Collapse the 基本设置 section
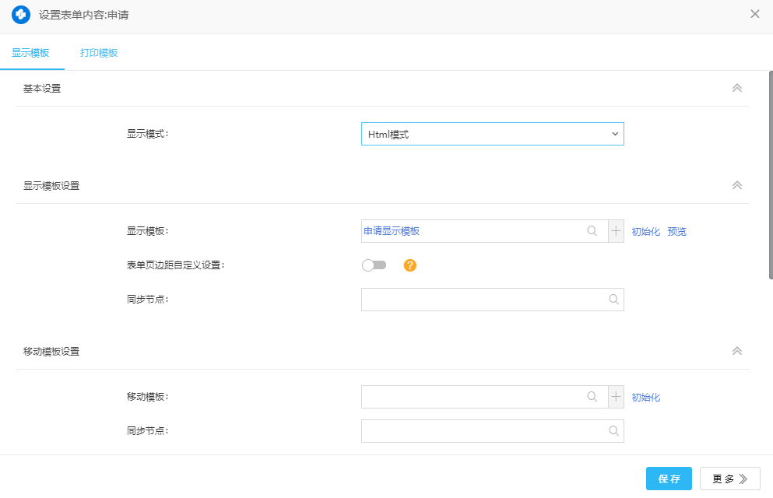The image size is (773, 498). [736, 88]
